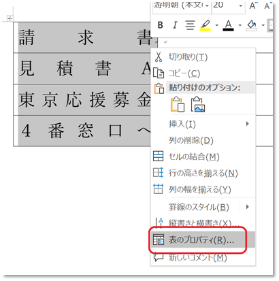Increase font size with larger A icon
The width and height of the screenshot is (279, 281).
tap(252, 6)
